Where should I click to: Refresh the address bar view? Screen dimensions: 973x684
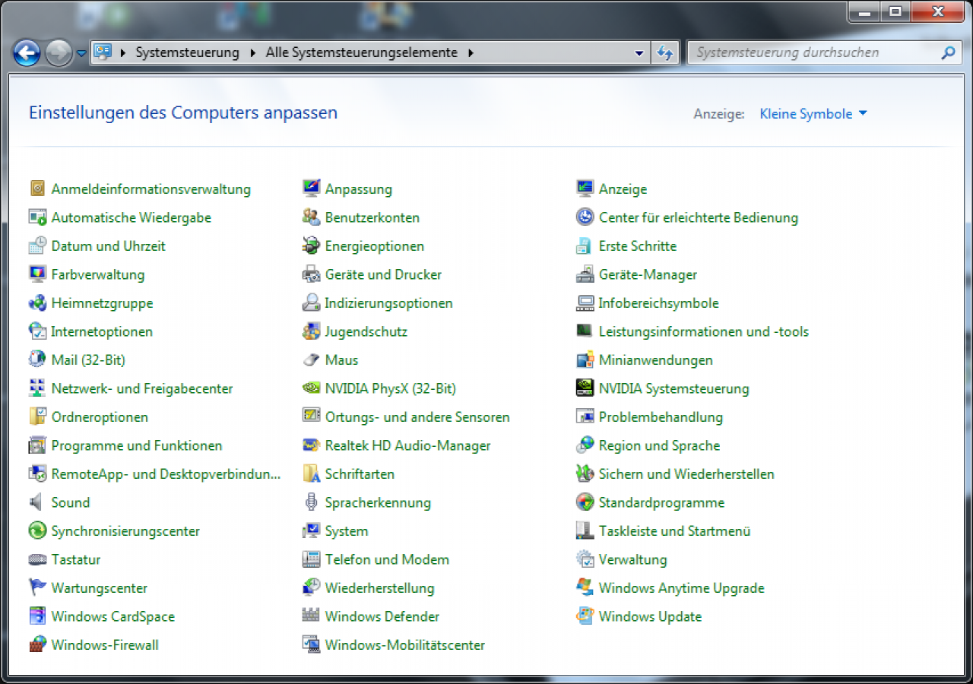tap(665, 52)
